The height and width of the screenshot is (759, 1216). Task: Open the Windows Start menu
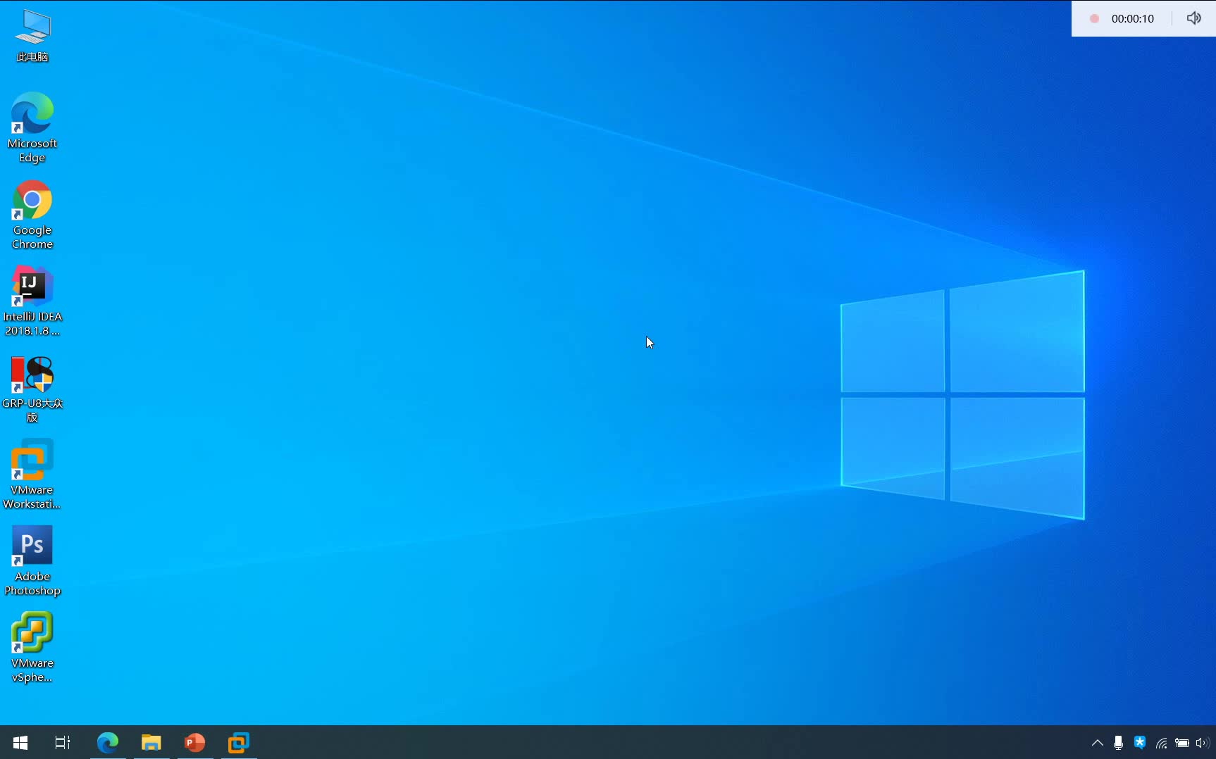20,743
